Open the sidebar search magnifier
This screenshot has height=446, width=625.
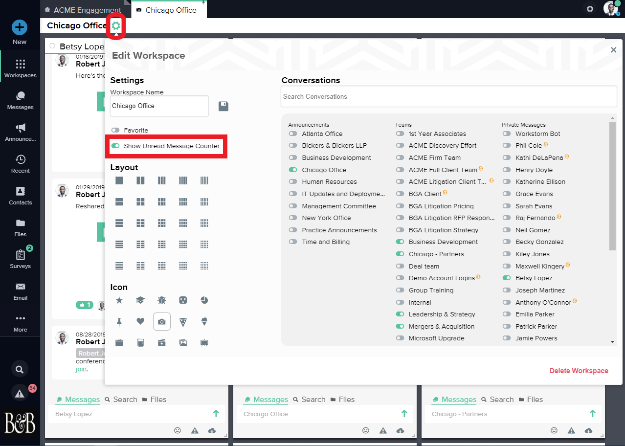[x=20, y=370]
